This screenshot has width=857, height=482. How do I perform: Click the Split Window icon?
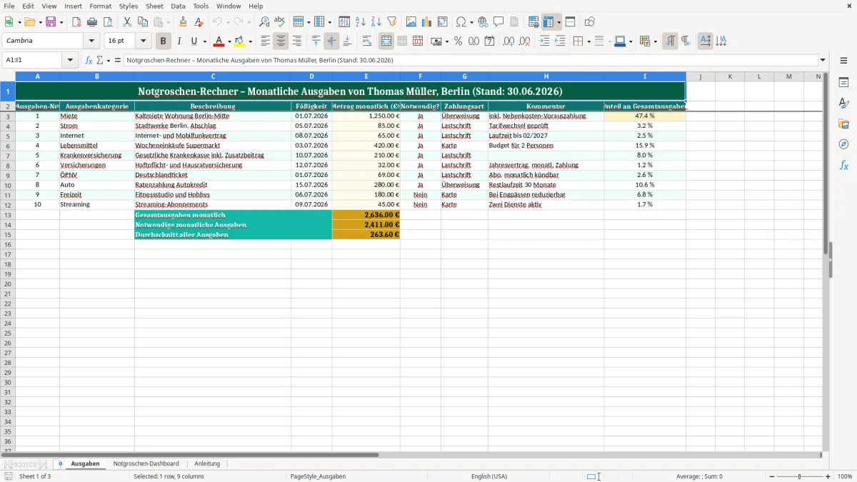pyautogui.click(x=570, y=22)
